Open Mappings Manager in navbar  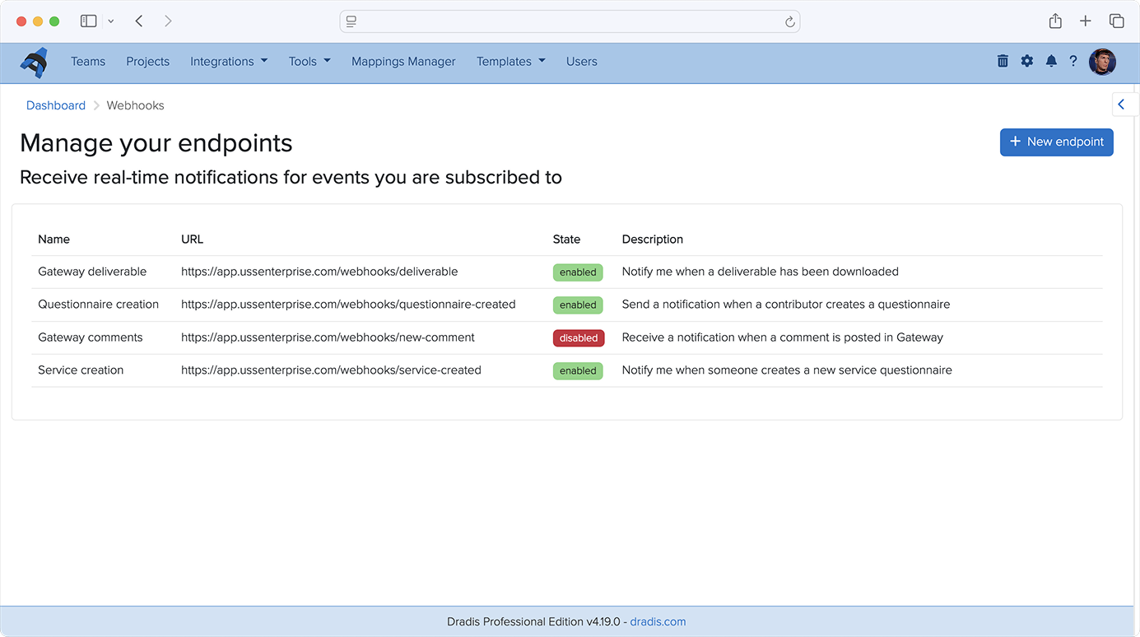[x=403, y=62]
